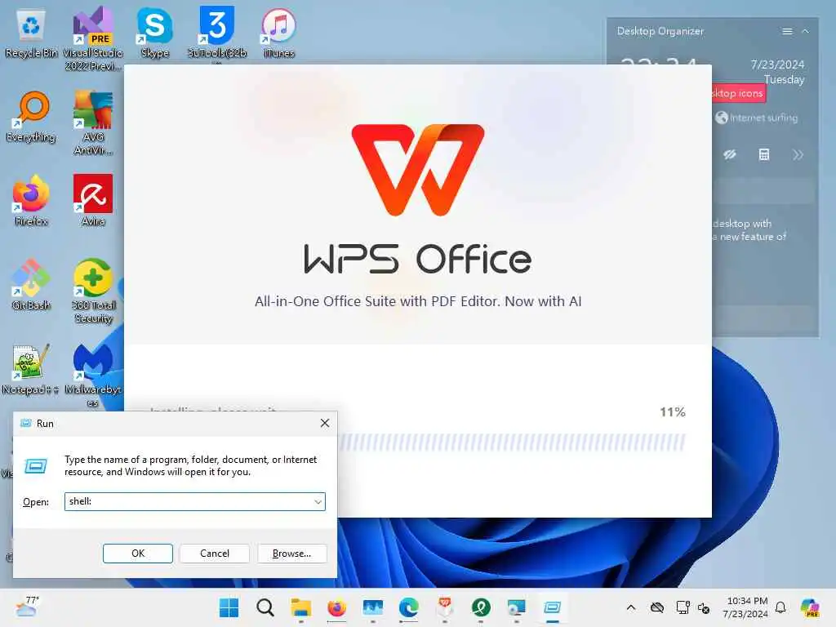Select the iTunes desktop shortcut

click(279, 33)
